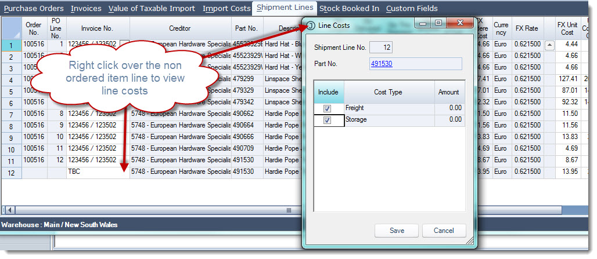This screenshot has width=597, height=259.
Task: Close the Line Costs dialog
Action: tap(460, 23)
